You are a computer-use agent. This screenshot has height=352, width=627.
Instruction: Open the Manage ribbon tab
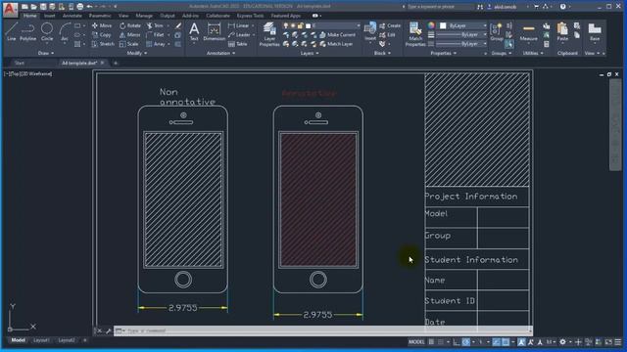(x=144, y=16)
